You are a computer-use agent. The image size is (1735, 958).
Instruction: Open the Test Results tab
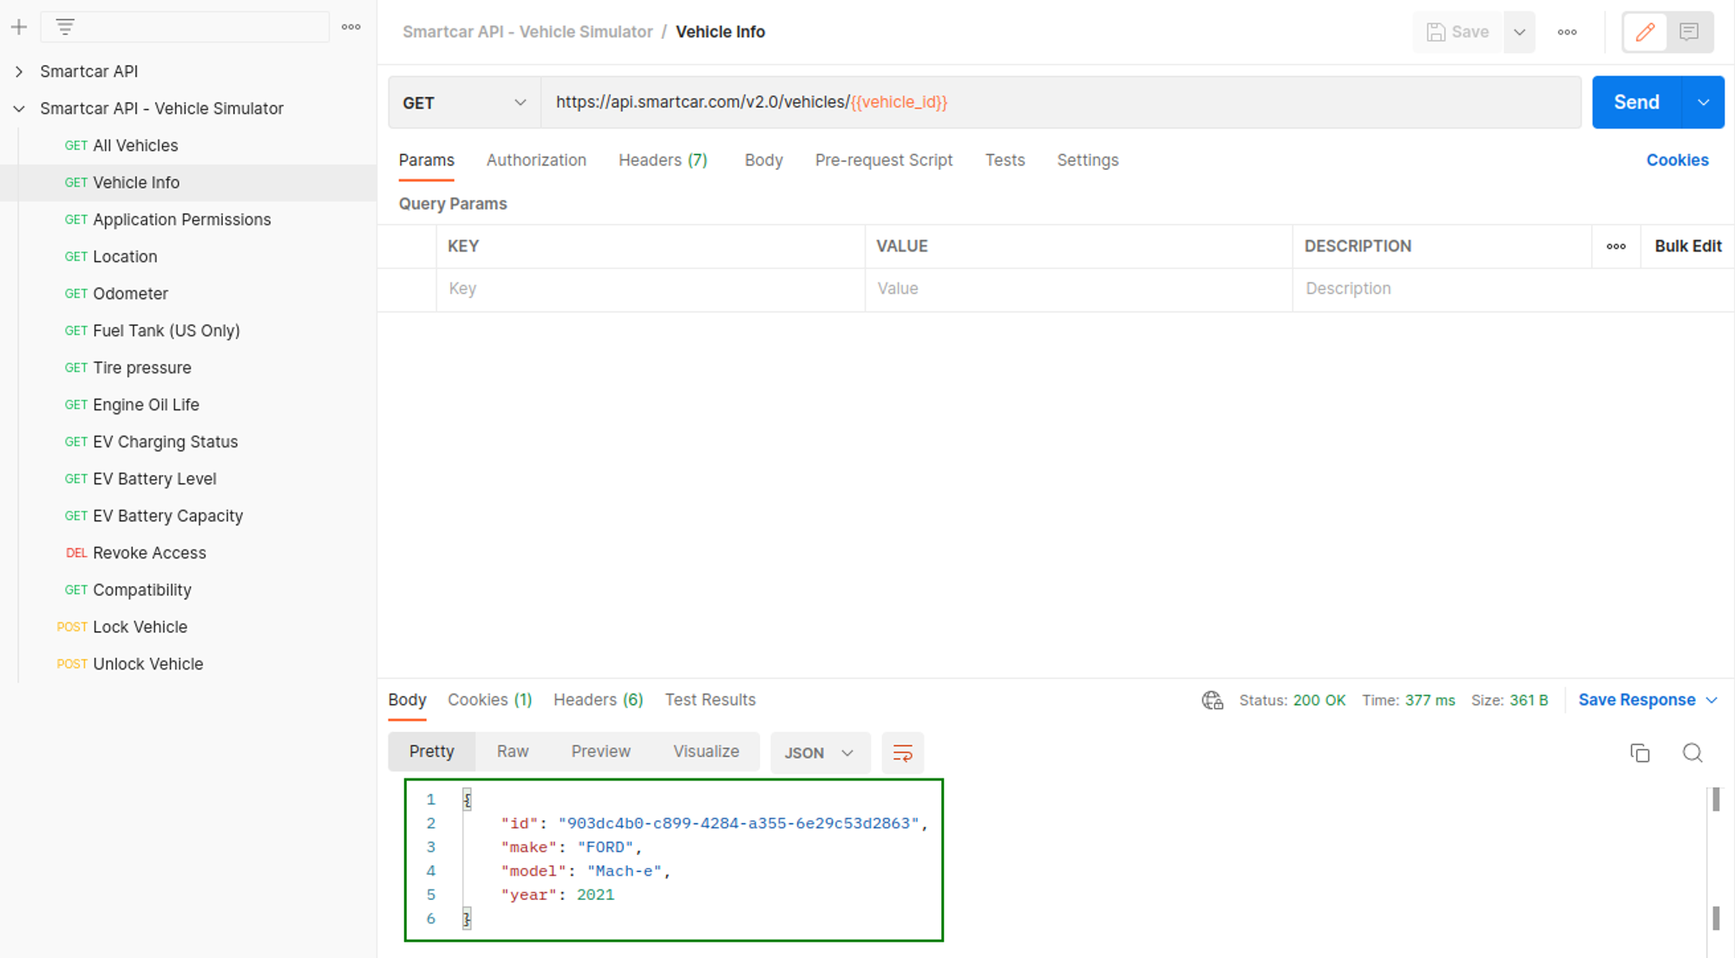(710, 700)
